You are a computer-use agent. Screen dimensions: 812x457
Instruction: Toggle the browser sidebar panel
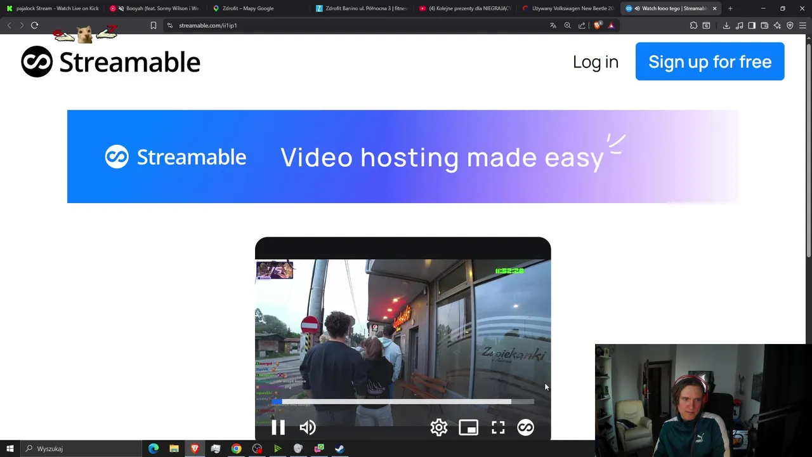coord(752,25)
